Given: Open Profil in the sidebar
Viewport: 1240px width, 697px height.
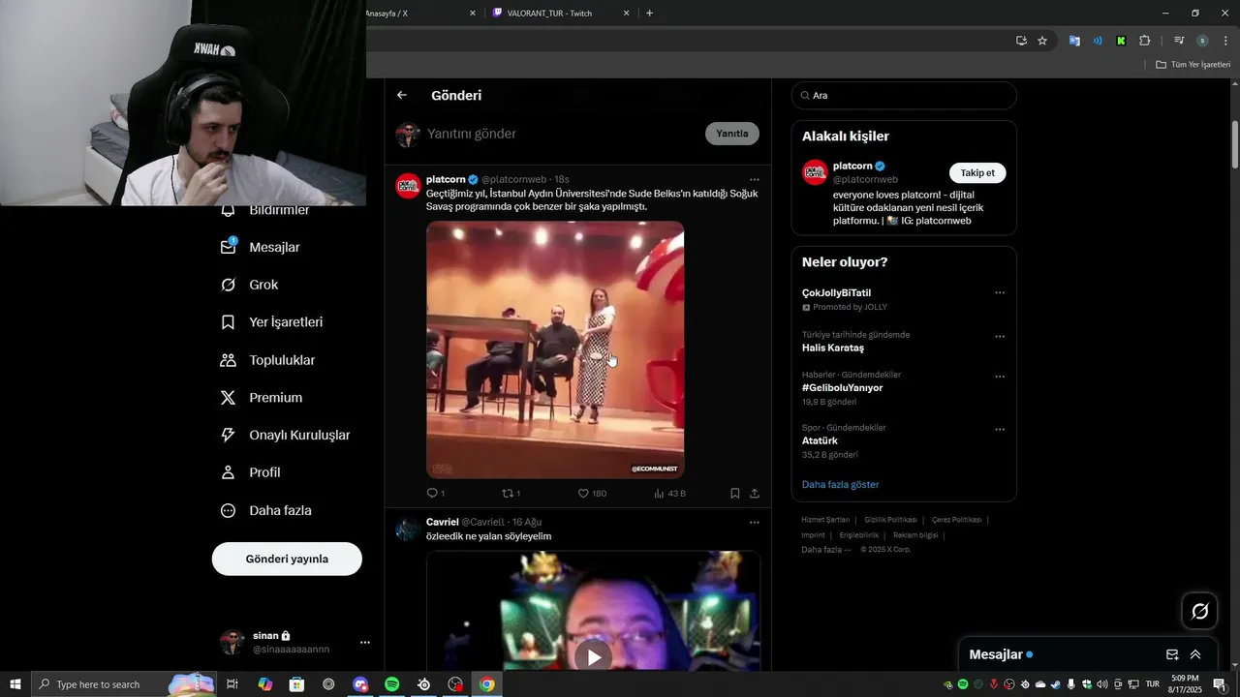Looking at the screenshot, I should 250,472.
